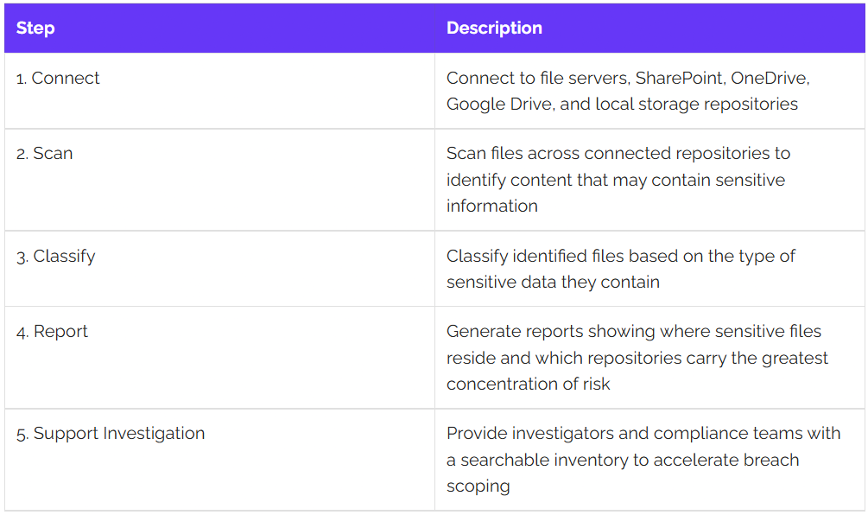This screenshot has width=868, height=515.
Task: Click the 'OneDrive' text in Connect row
Action: (x=770, y=78)
